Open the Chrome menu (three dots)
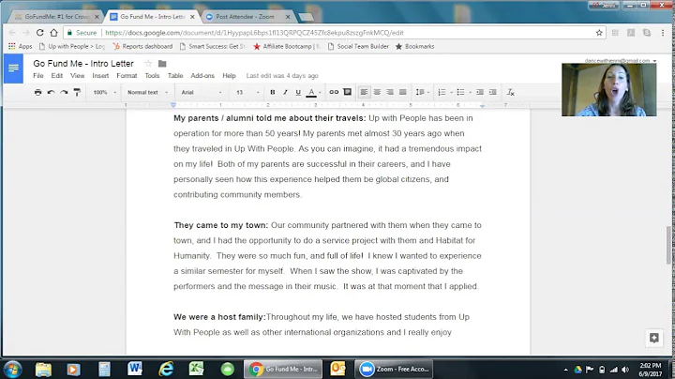Image resolution: width=675 pixels, height=379 pixels. (x=663, y=33)
